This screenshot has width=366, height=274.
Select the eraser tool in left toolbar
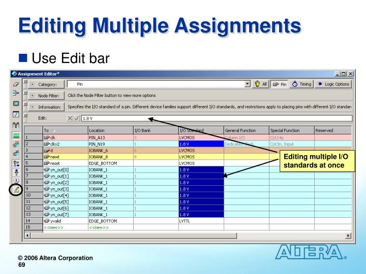coord(16,84)
